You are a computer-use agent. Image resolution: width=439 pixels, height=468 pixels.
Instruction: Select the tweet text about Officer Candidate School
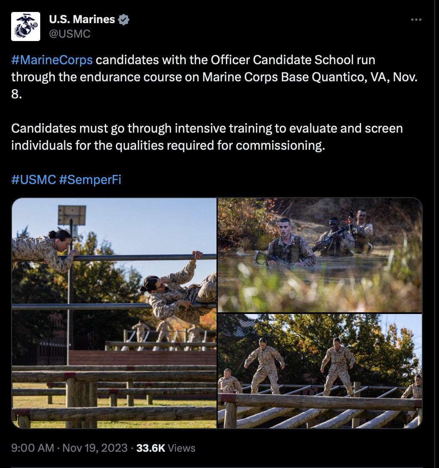pos(214,77)
